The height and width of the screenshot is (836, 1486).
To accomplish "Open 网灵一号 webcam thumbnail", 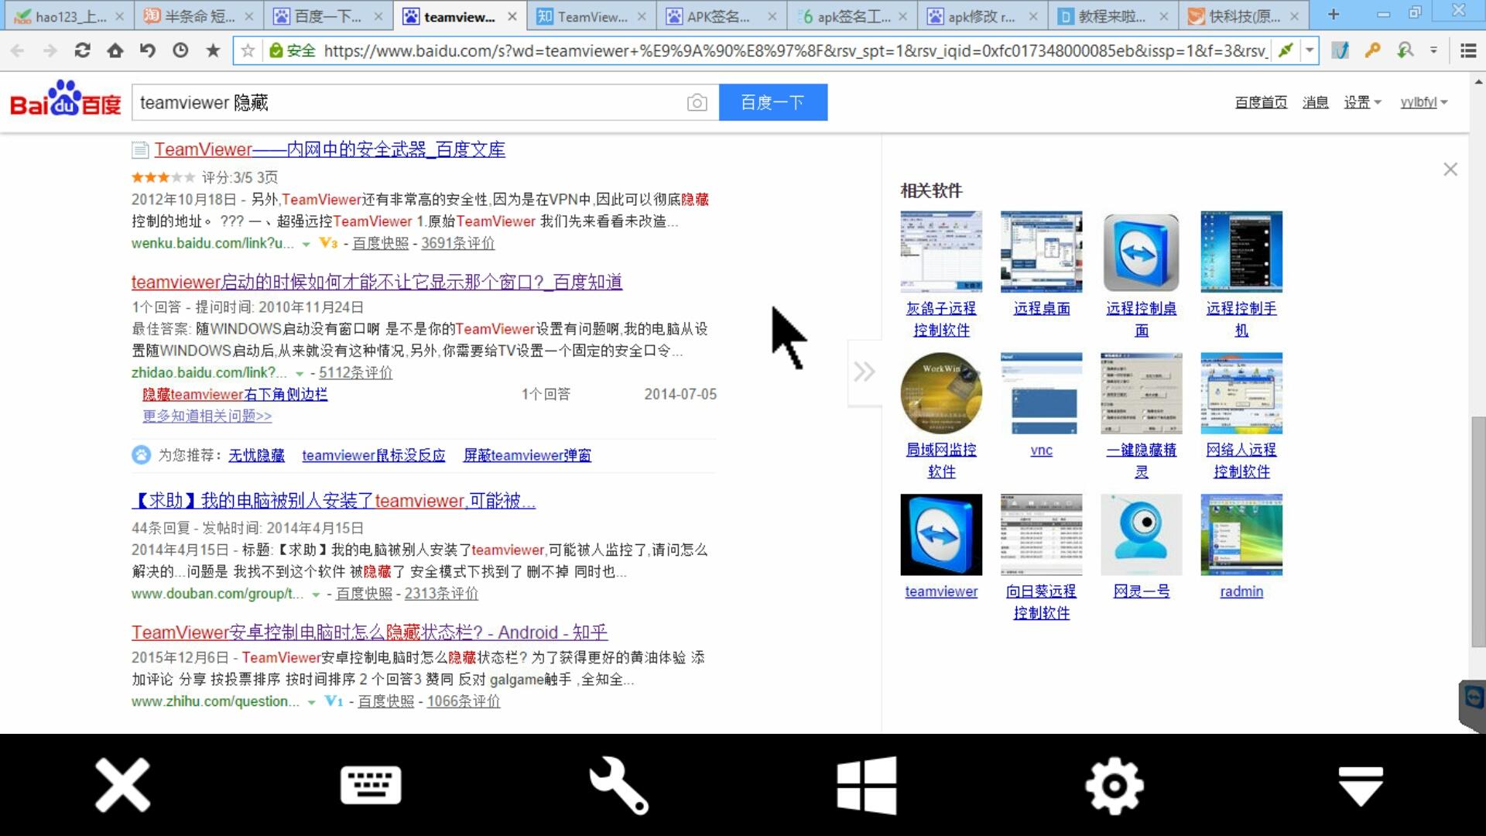I will (1141, 535).
